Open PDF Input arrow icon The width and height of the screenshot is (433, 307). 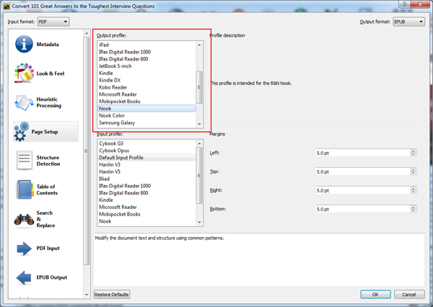(x=24, y=249)
